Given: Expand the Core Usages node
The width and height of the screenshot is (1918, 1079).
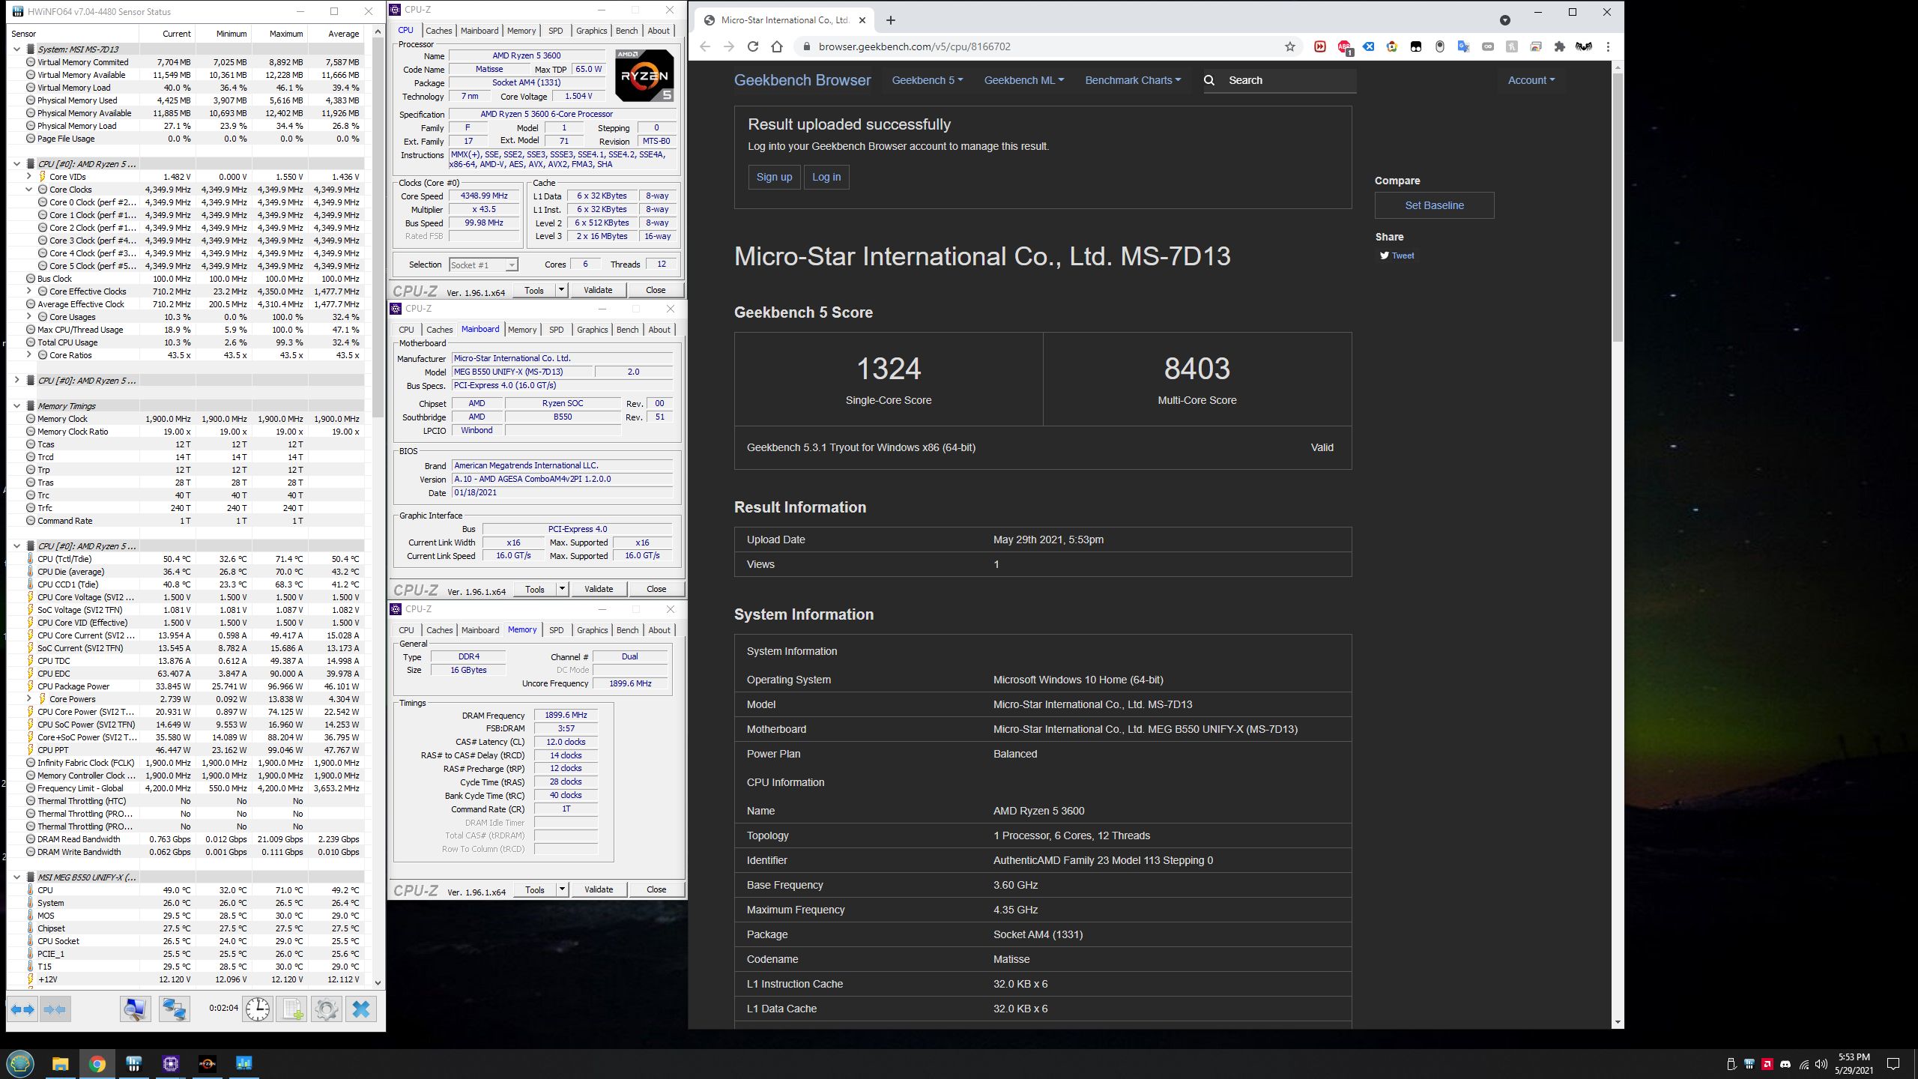Looking at the screenshot, I should (x=28, y=317).
